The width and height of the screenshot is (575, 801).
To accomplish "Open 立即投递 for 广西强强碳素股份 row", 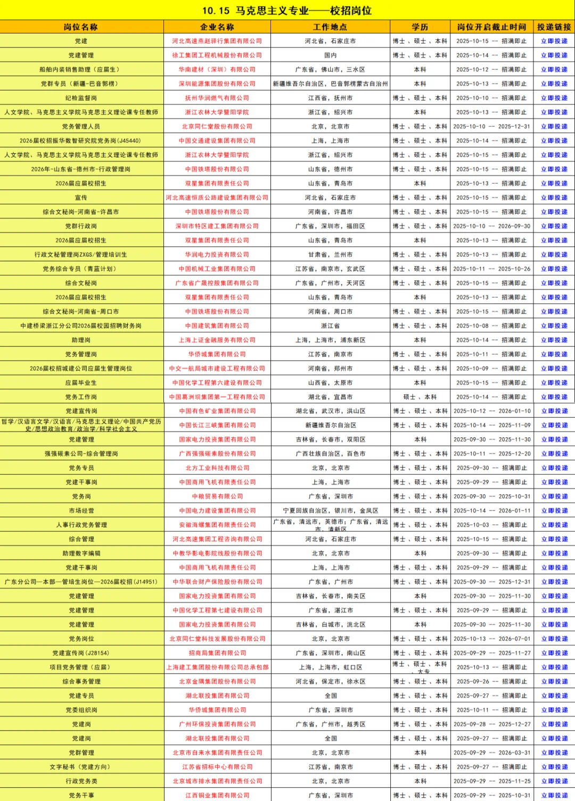I will [555, 454].
